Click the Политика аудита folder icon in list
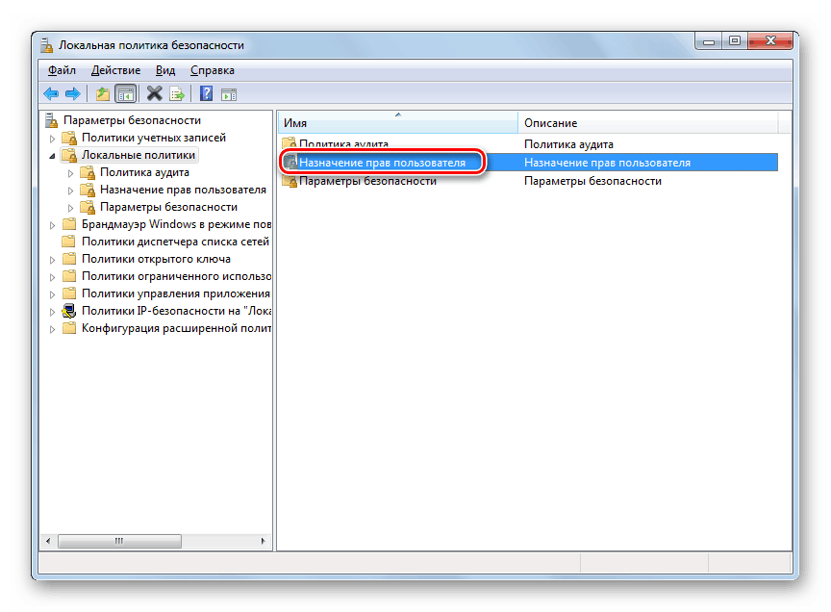This screenshot has width=831, height=612. click(290, 142)
